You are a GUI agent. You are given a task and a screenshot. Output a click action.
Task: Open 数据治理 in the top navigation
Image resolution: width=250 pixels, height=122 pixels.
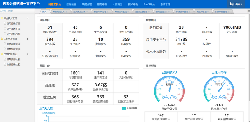(x=87, y=4)
